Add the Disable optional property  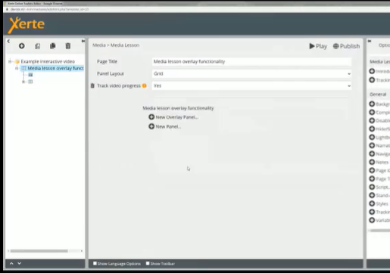372,120
